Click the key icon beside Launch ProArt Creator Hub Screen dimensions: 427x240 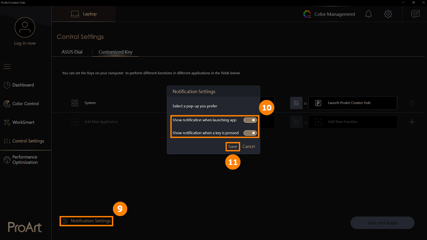click(296, 103)
